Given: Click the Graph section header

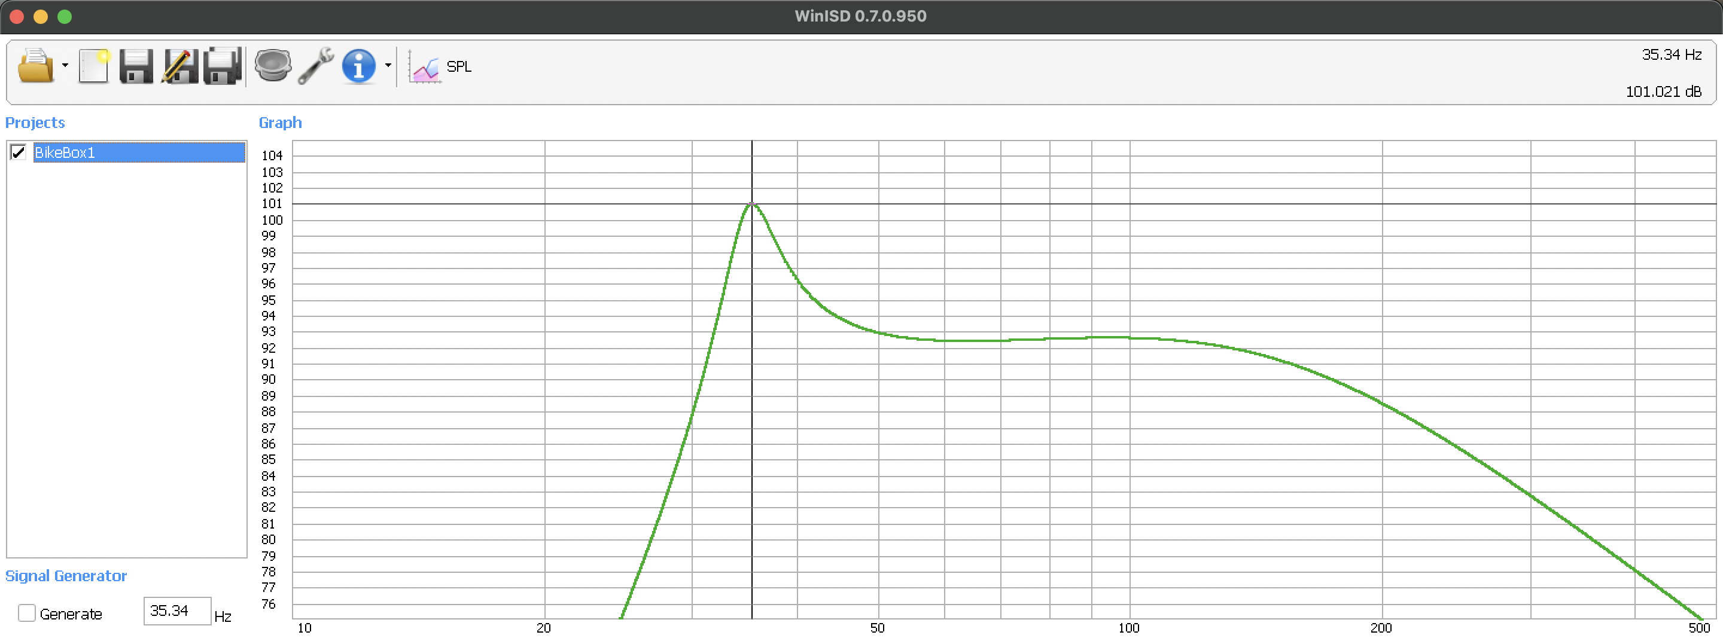Looking at the screenshot, I should tap(280, 123).
